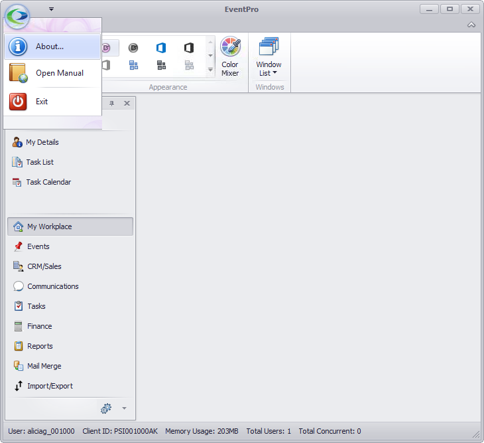Step down one row in skin gallery
This screenshot has width=484, height=443.
pos(210,56)
